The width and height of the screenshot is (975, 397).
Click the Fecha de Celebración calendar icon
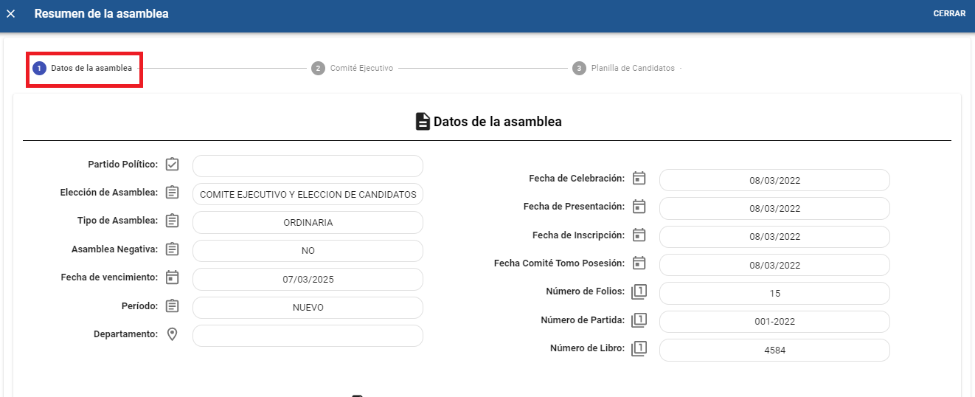click(639, 179)
